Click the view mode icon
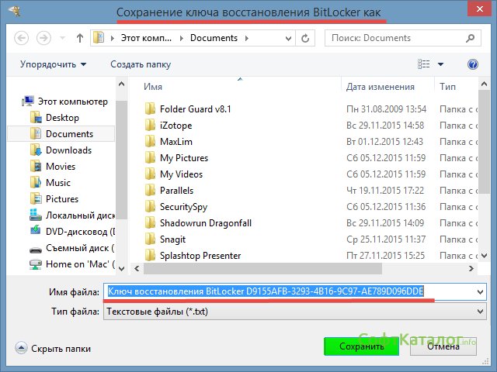Image resolution: width=497 pixels, height=372 pixels. [x=424, y=64]
